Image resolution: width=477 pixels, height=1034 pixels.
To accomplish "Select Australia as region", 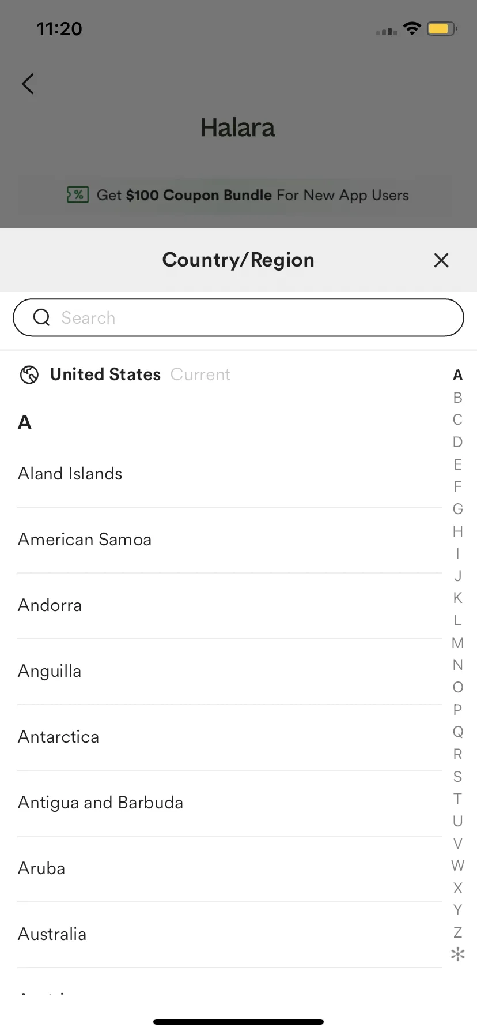I will (x=52, y=935).
